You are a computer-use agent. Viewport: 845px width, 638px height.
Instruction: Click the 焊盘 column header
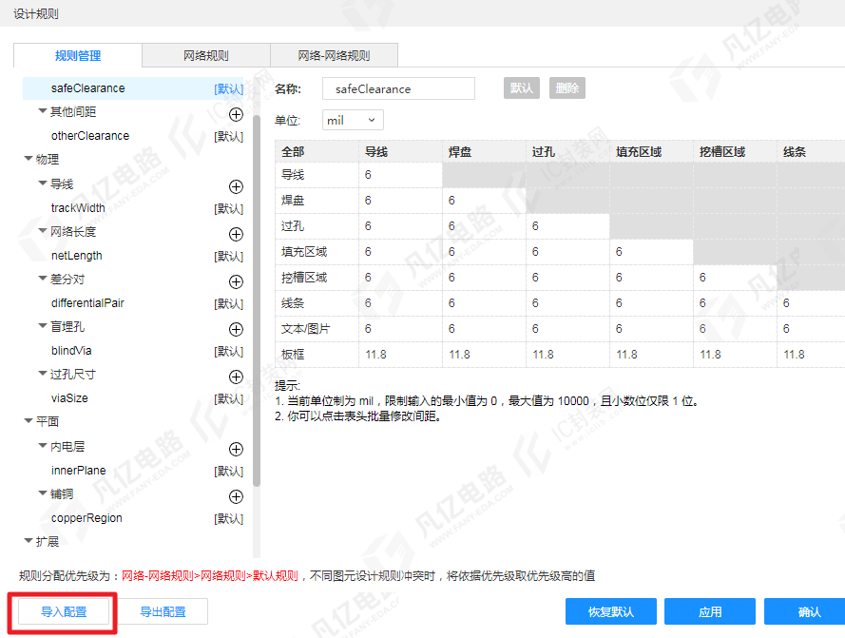click(484, 151)
